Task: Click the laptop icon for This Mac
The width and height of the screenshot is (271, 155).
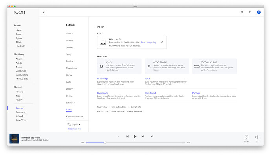Action: [103, 42]
